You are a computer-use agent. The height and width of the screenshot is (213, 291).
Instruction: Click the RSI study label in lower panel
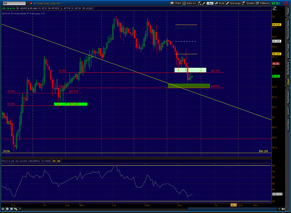point(21,161)
